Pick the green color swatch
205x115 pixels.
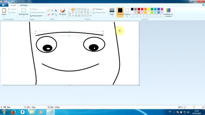click(x=152, y=9)
